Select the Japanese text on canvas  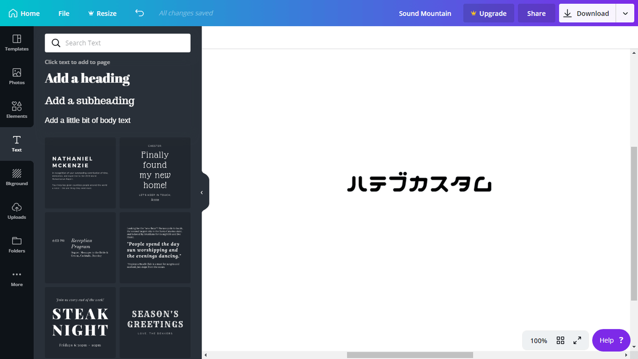[419, 184]
